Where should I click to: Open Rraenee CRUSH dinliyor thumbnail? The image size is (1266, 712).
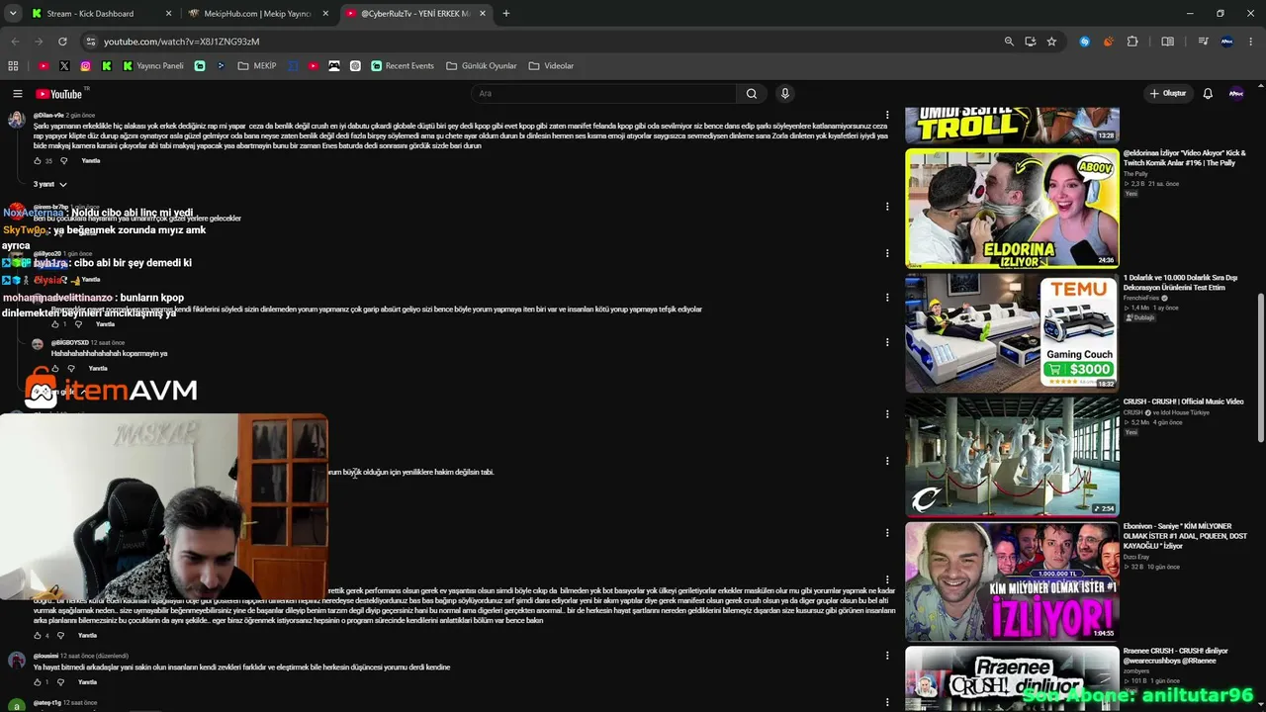click(1012, 679)
